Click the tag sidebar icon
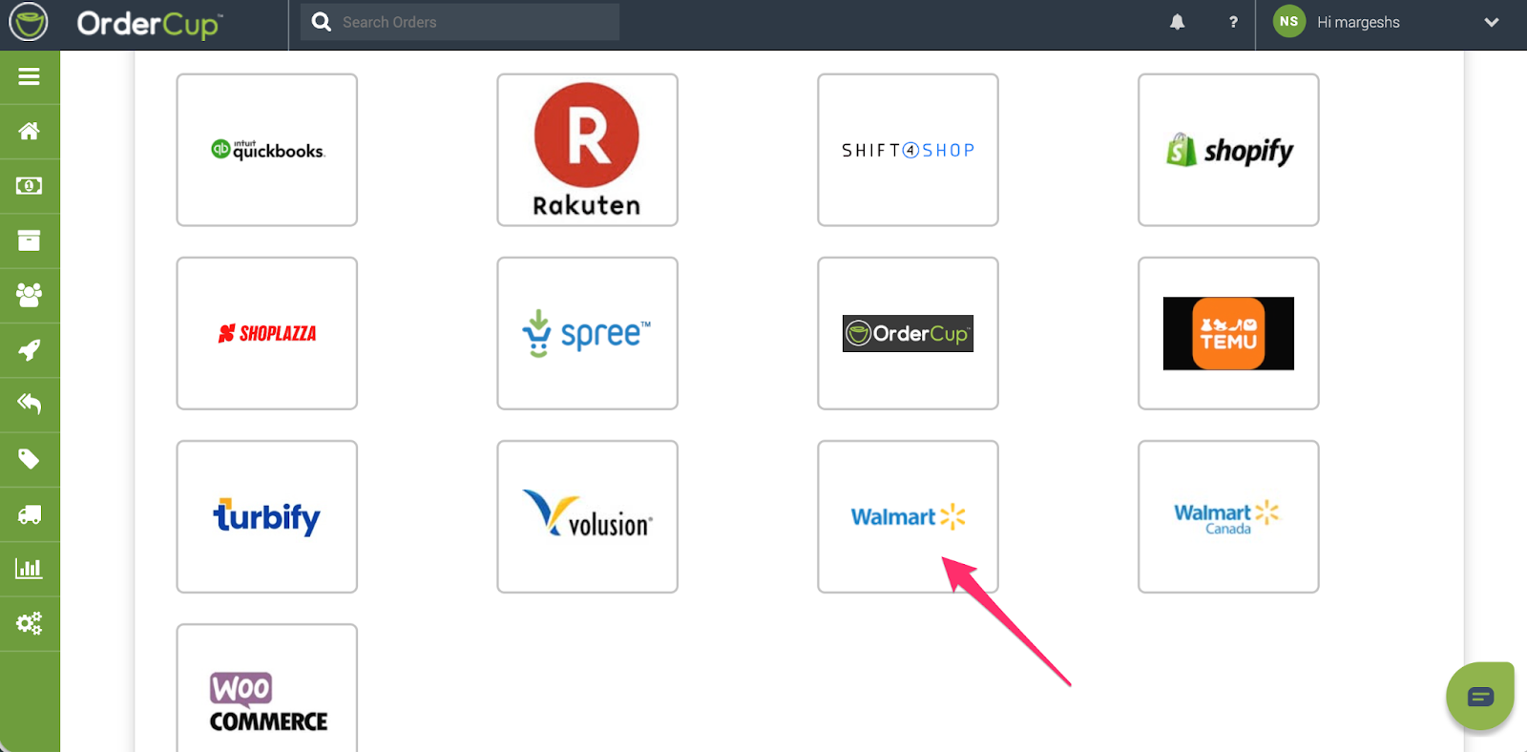This screenshot has height=752, width=1527. (x=29, y=459)
